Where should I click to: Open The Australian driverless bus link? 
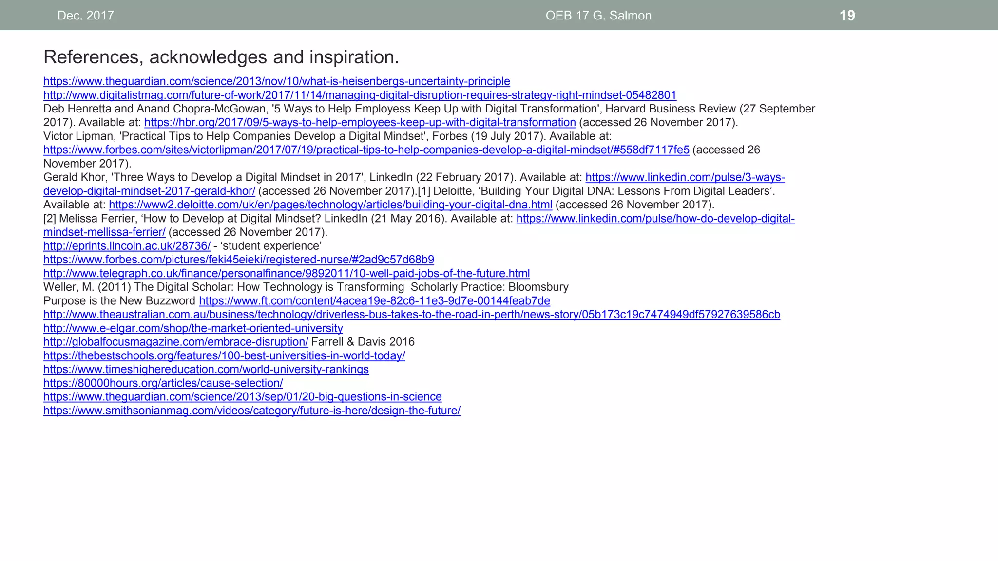tap(411, 315)
